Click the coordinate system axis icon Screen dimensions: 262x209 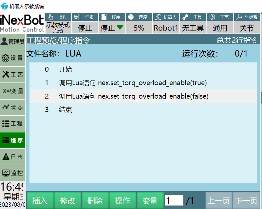point(239,17)
